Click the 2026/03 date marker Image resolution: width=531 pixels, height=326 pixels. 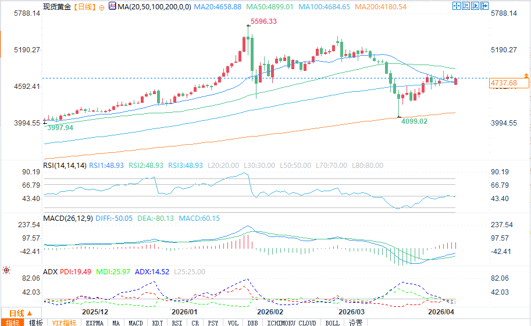pos(351,312)
